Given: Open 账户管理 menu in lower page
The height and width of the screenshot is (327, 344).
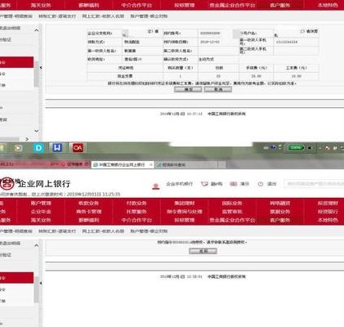Looking at the screenshot, I should coord(41,203).
